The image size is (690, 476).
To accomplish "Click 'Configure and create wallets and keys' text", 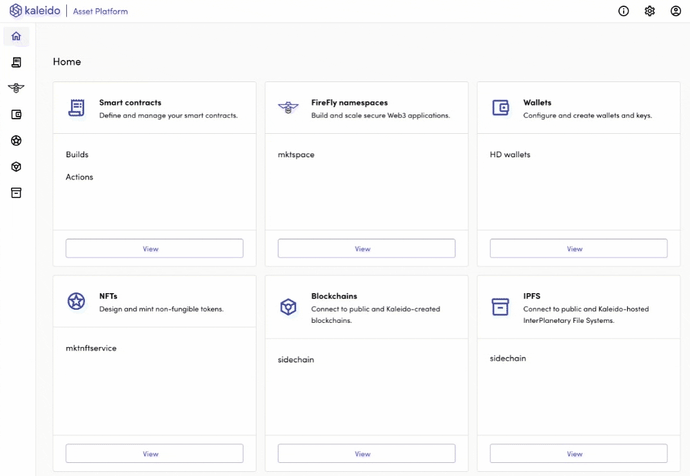I will [x=587, y=115].
